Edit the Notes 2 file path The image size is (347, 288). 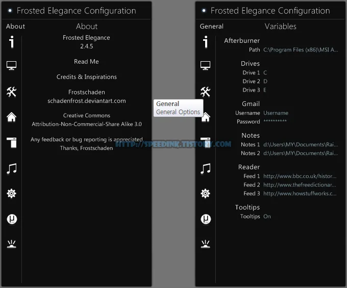[301, 153]
